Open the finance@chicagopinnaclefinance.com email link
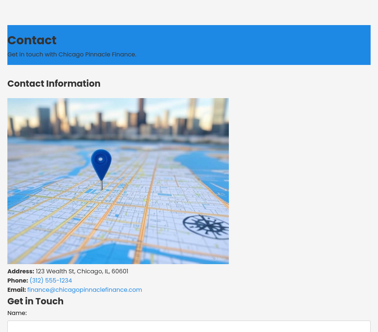The image size is (378, 332). tap(85, 290)
